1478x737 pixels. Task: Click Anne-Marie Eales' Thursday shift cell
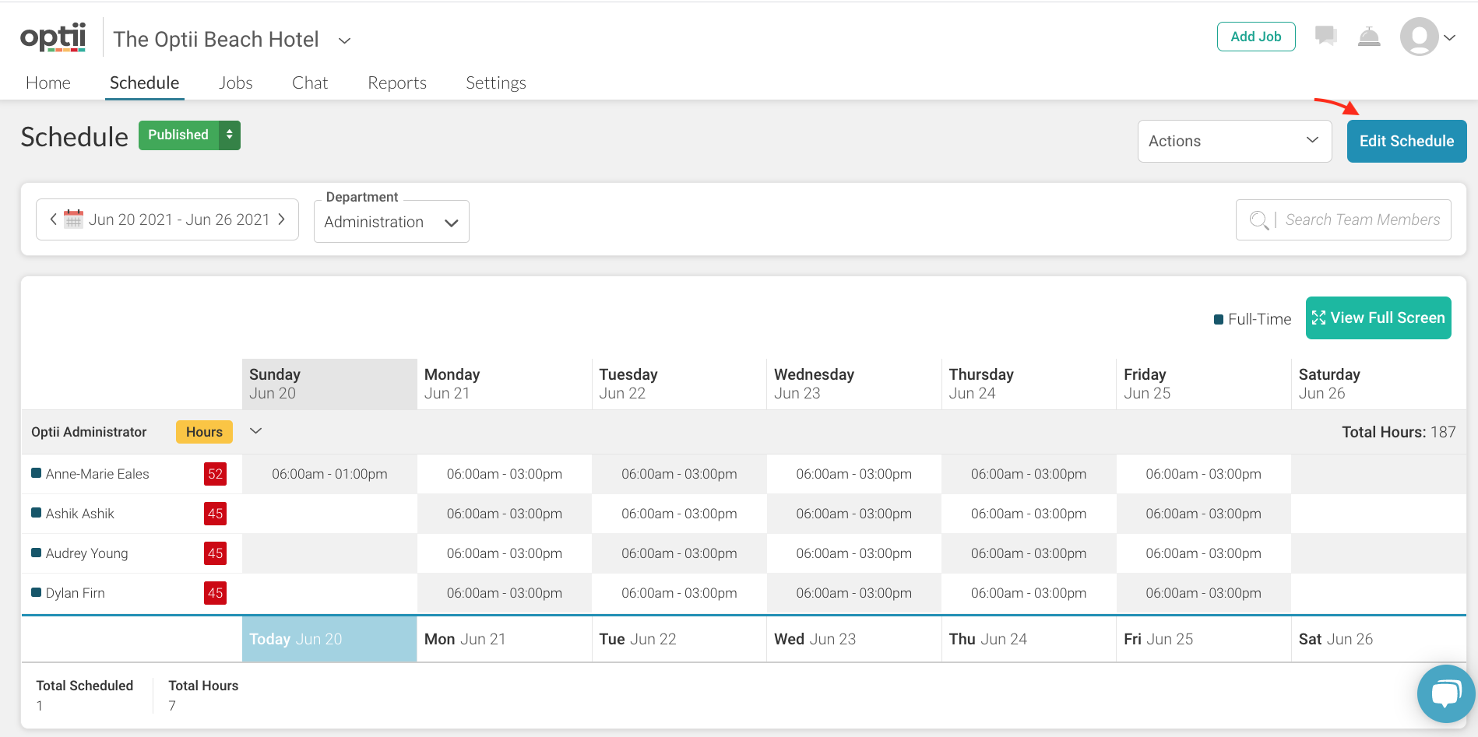(x=1029, y=474)
